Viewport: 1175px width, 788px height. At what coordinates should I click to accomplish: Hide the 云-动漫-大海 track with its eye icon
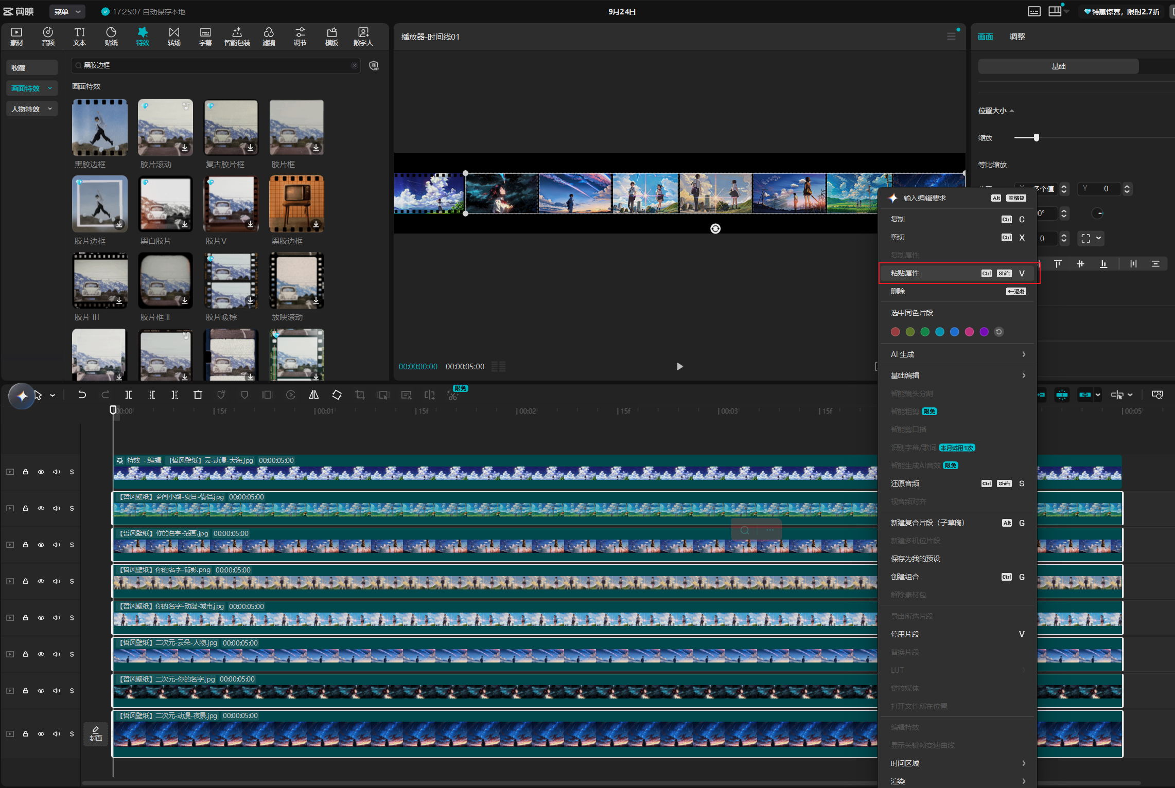(41, 472)
